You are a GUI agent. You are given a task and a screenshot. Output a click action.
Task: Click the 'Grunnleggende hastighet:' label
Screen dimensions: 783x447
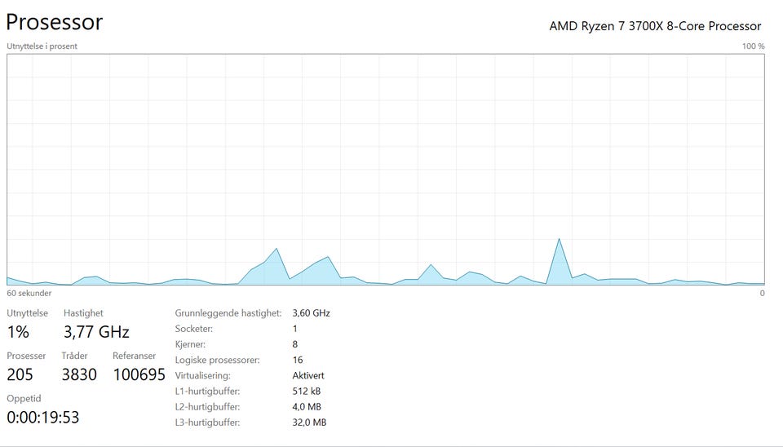(x=228, y=313)
